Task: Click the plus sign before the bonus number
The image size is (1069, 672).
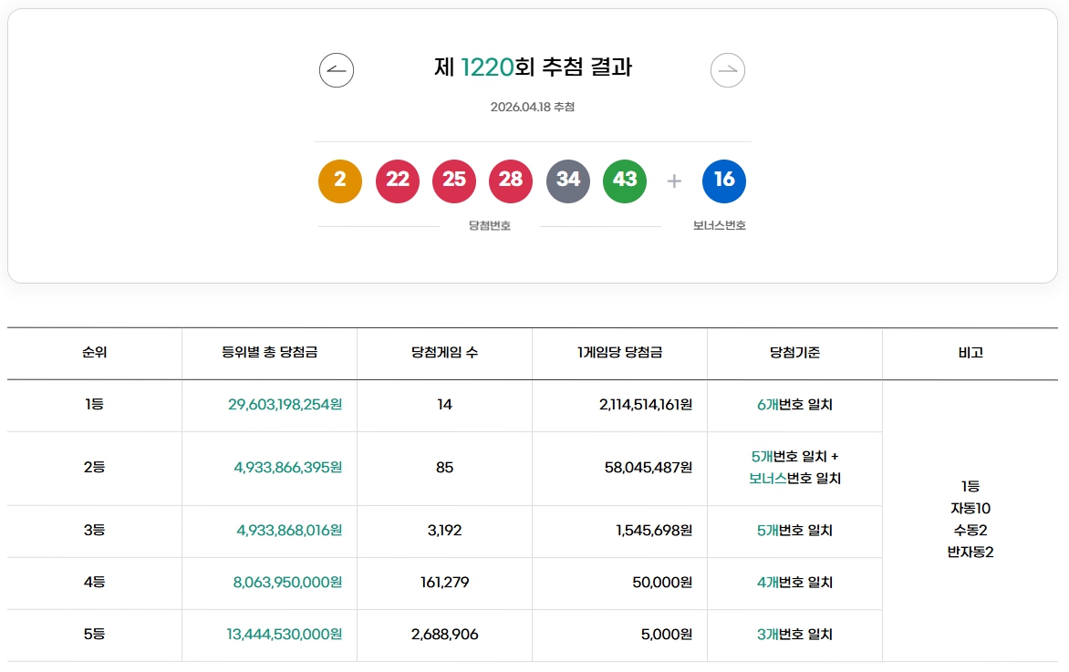Action: coord(673,181)
